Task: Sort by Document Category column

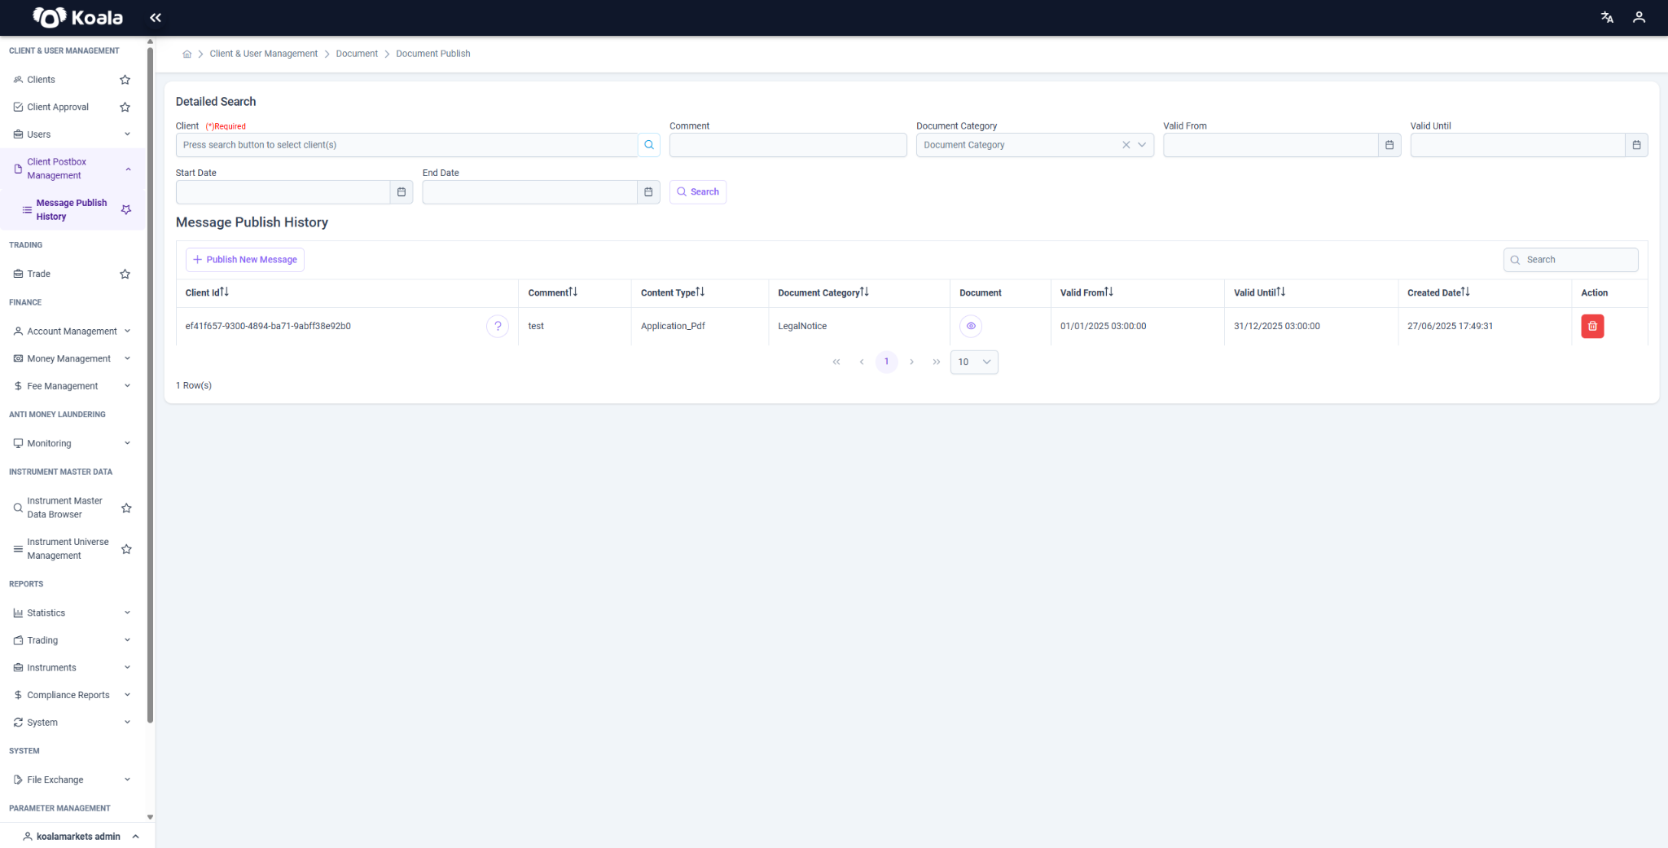Action: tap(864, 292)
